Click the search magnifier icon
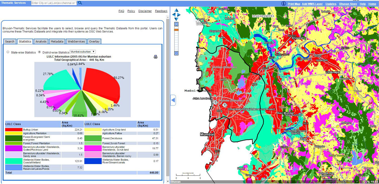This screenshot has width=379, height=184. pyautogui.click(x=80, y=3)
